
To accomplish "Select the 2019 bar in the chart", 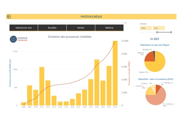I will click(91, 92).
